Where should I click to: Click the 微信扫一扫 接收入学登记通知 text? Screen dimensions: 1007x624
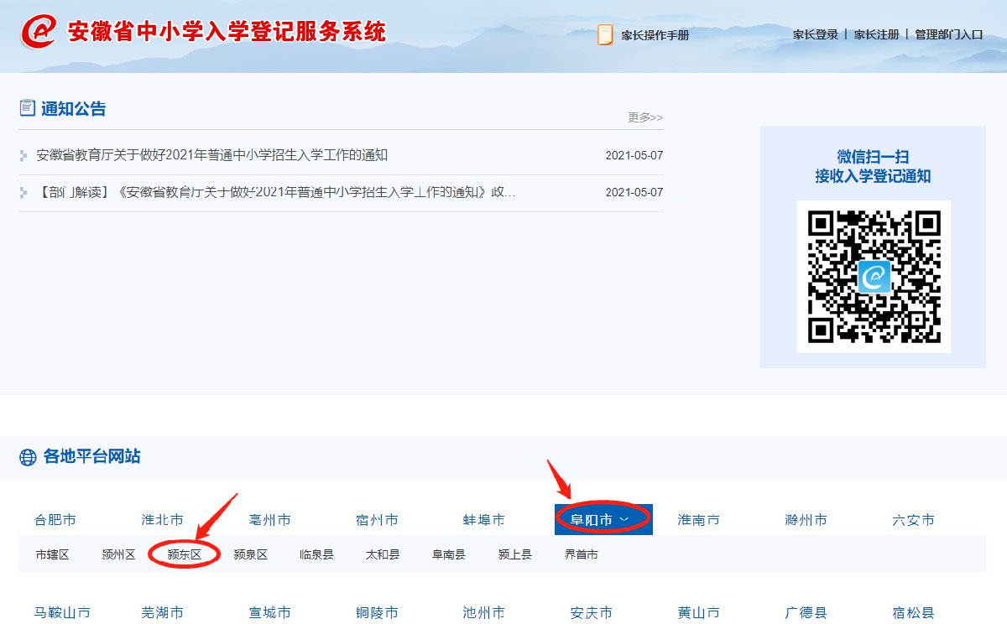click(873, 166)
